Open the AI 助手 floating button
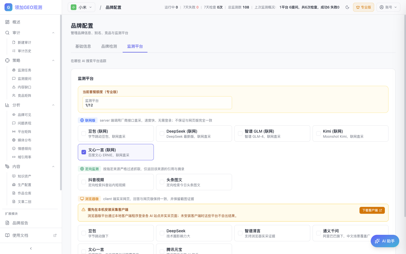The width and height of the screenshot is (406, 254). click(x=385, y=241)
